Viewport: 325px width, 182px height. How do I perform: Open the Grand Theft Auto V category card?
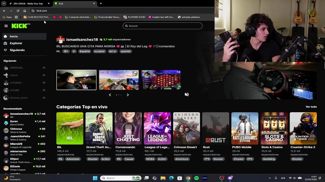coord(99,128)
